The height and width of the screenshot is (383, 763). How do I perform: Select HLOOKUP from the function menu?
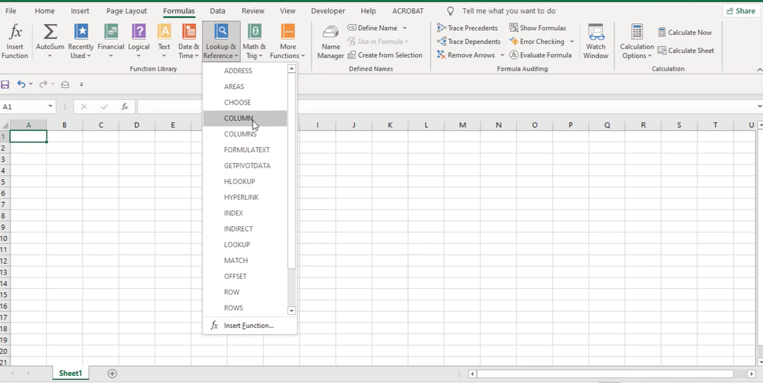pyautogui.click(x=245, y=181)
